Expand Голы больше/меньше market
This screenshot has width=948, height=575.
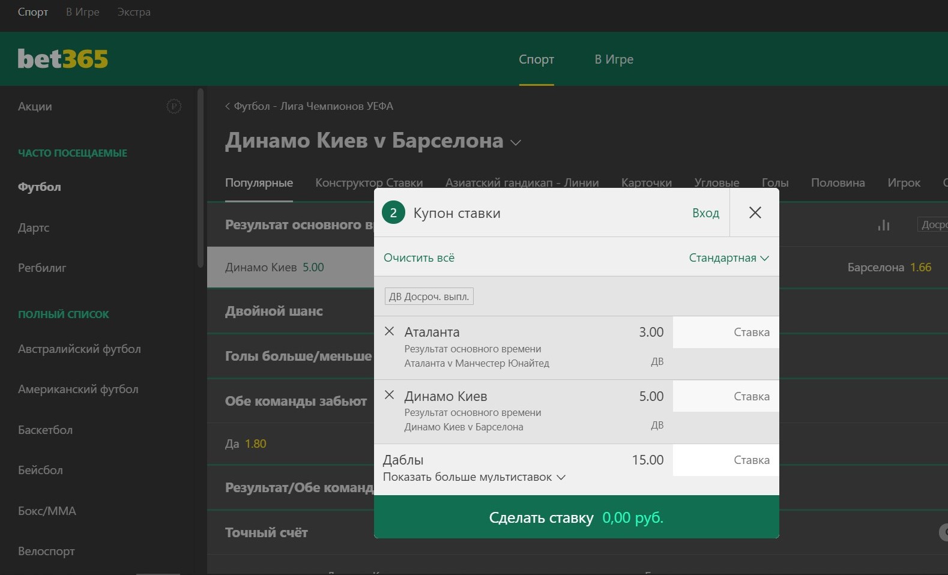pyautogui.click(x=298, y=356)
